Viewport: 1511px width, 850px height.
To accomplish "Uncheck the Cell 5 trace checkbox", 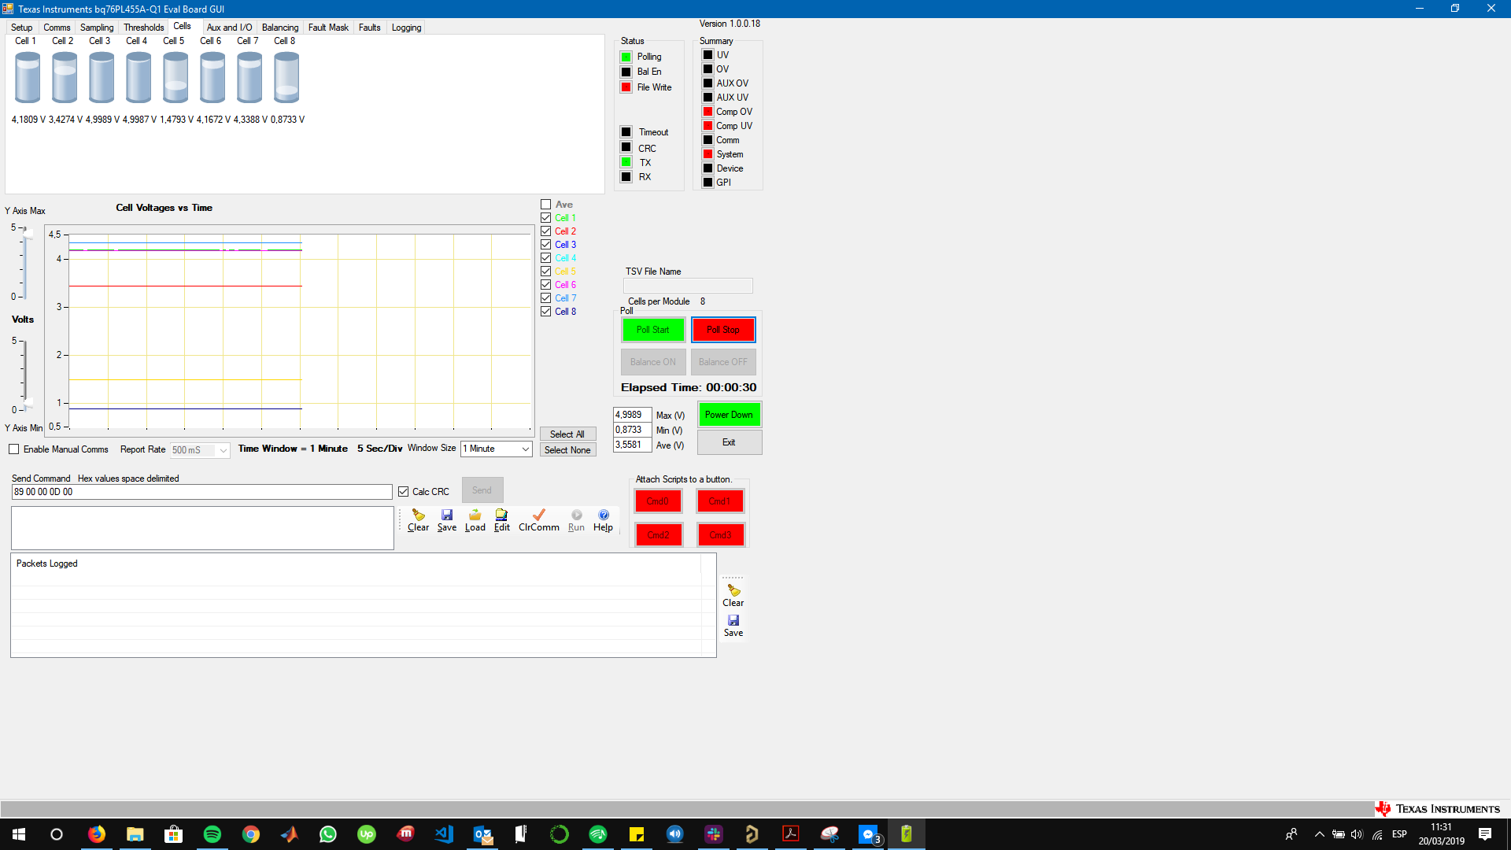I will 545,272.
